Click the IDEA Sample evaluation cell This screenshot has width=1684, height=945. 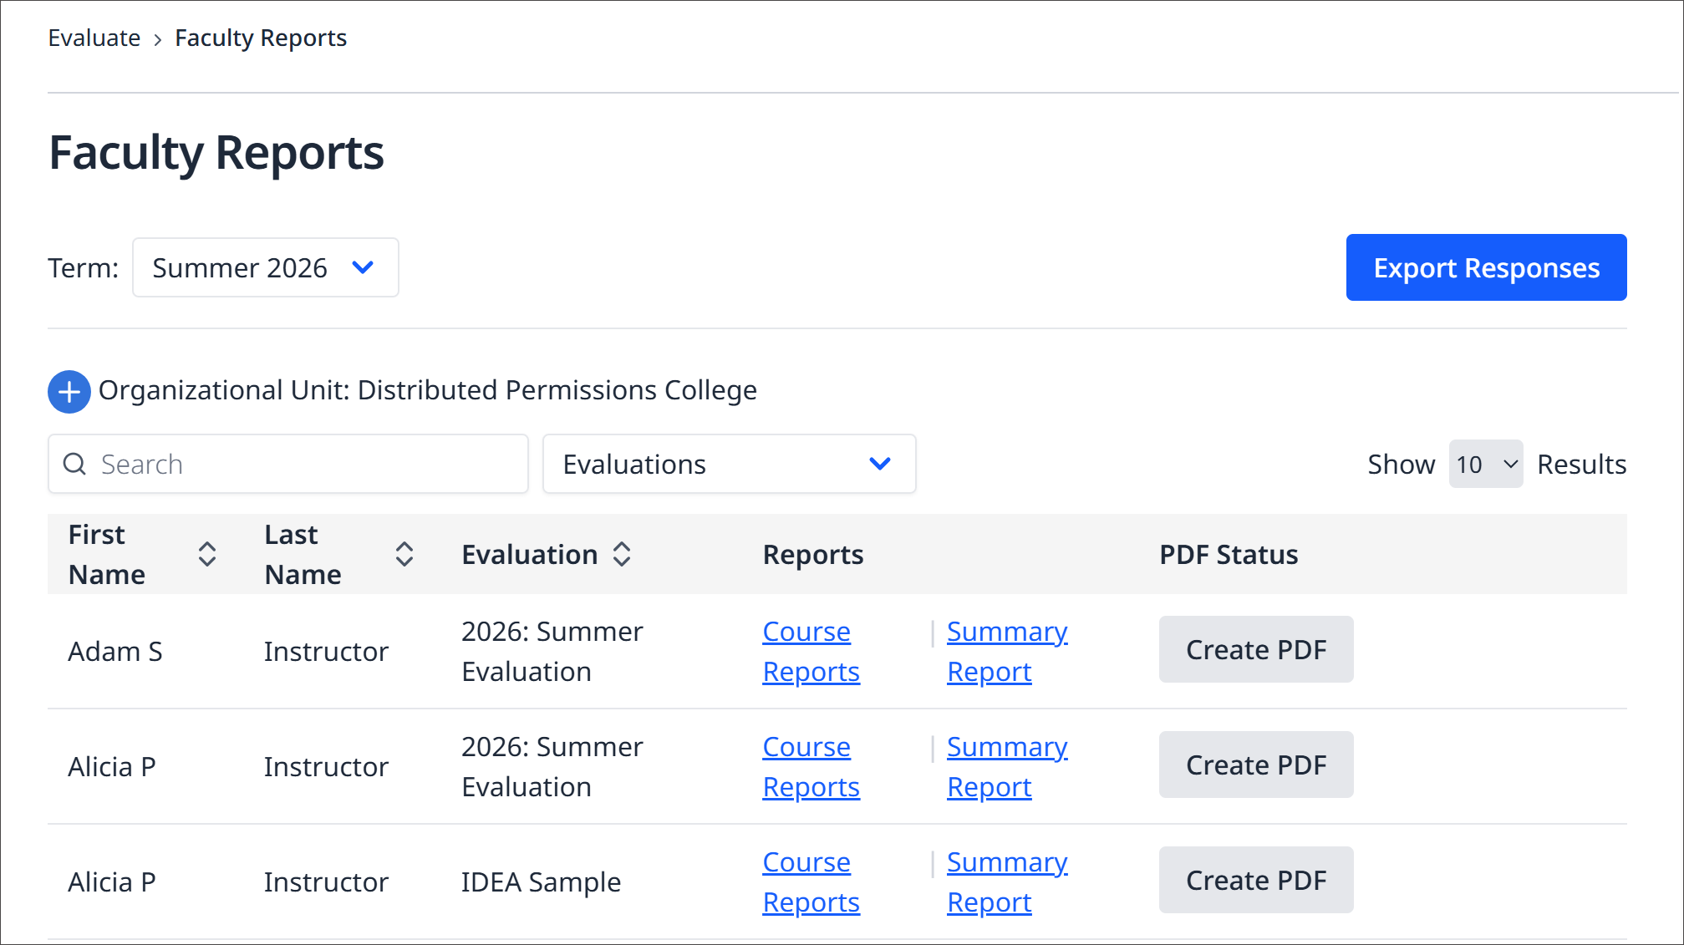[x=541, y=882]
